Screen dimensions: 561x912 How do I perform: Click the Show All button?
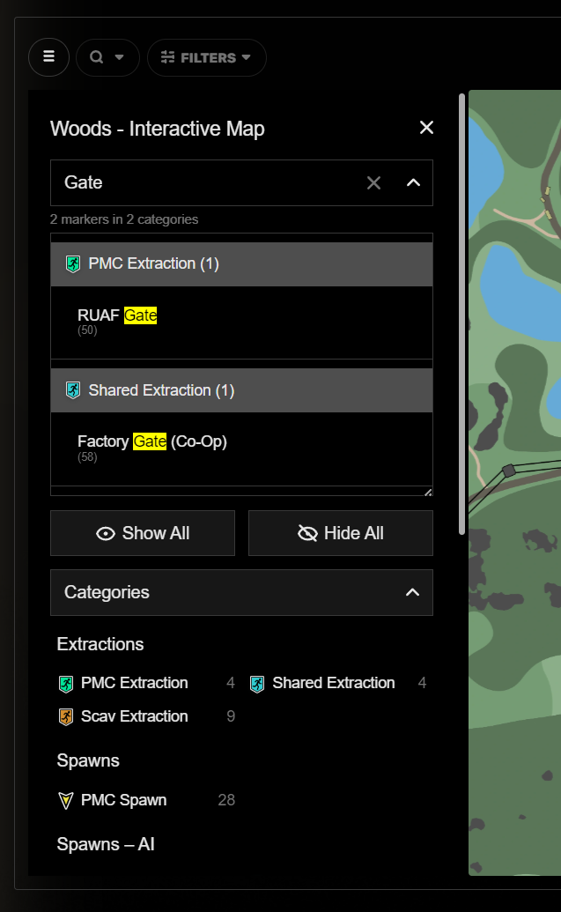point(143,533)
